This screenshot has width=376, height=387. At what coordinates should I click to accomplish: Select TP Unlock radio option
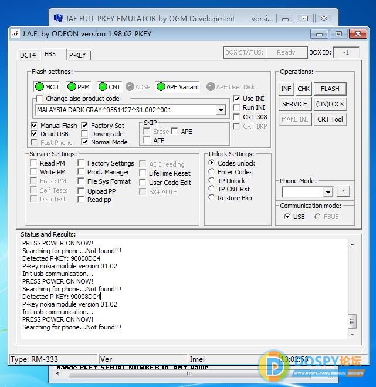pyautogui.click(x=211, y=180)
